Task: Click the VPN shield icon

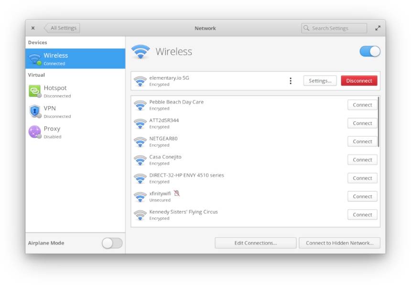Action: (34, 111)
